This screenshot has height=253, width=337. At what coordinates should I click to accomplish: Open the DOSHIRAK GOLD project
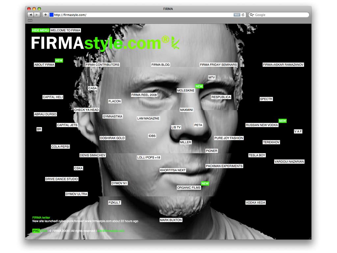112,138
